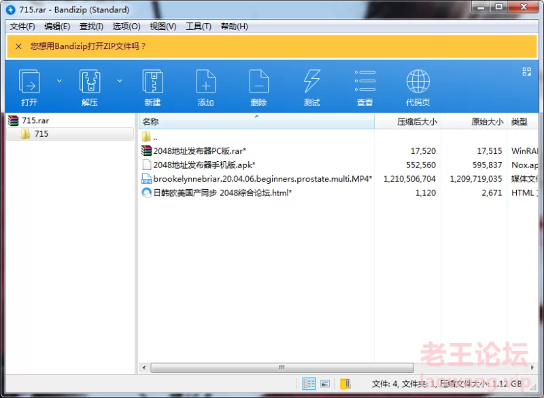Click the blank file icon of the .apk file
Viewport: 544px width, 398px height.
tap(147, 165)
